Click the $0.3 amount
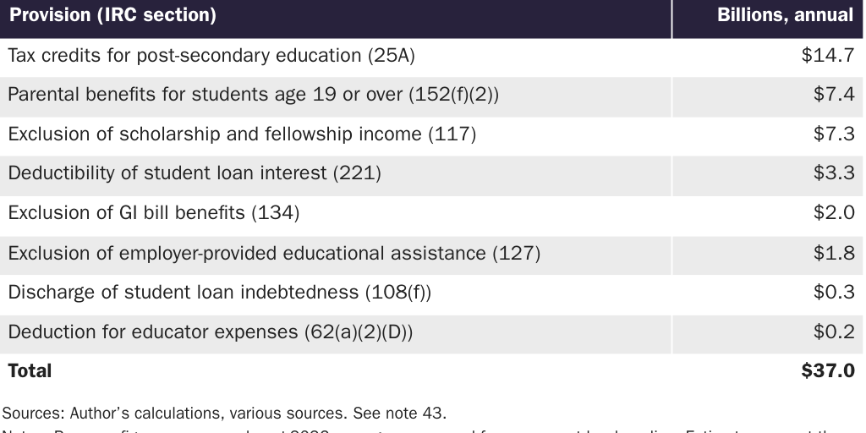866x433 pixels. (834, 292)
